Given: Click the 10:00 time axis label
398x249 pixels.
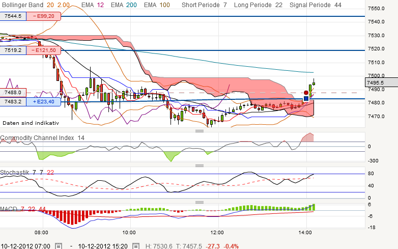Looking at the screenshot, I should [129, 233].
